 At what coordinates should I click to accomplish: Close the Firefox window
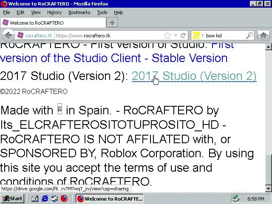point(268,4)
